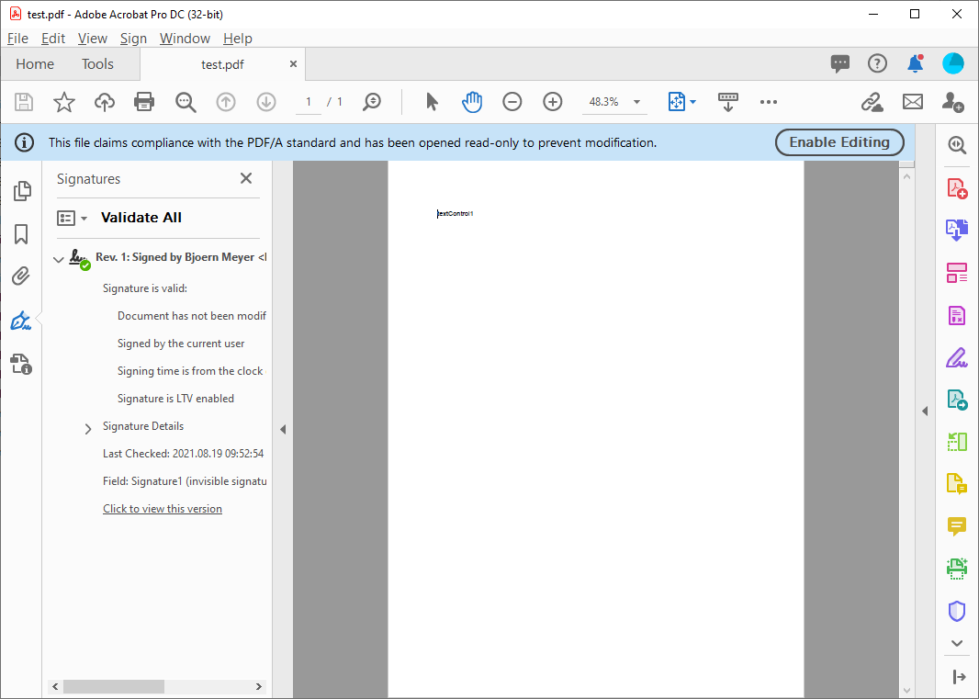Zoom out with minus button

tap(512, 102)
